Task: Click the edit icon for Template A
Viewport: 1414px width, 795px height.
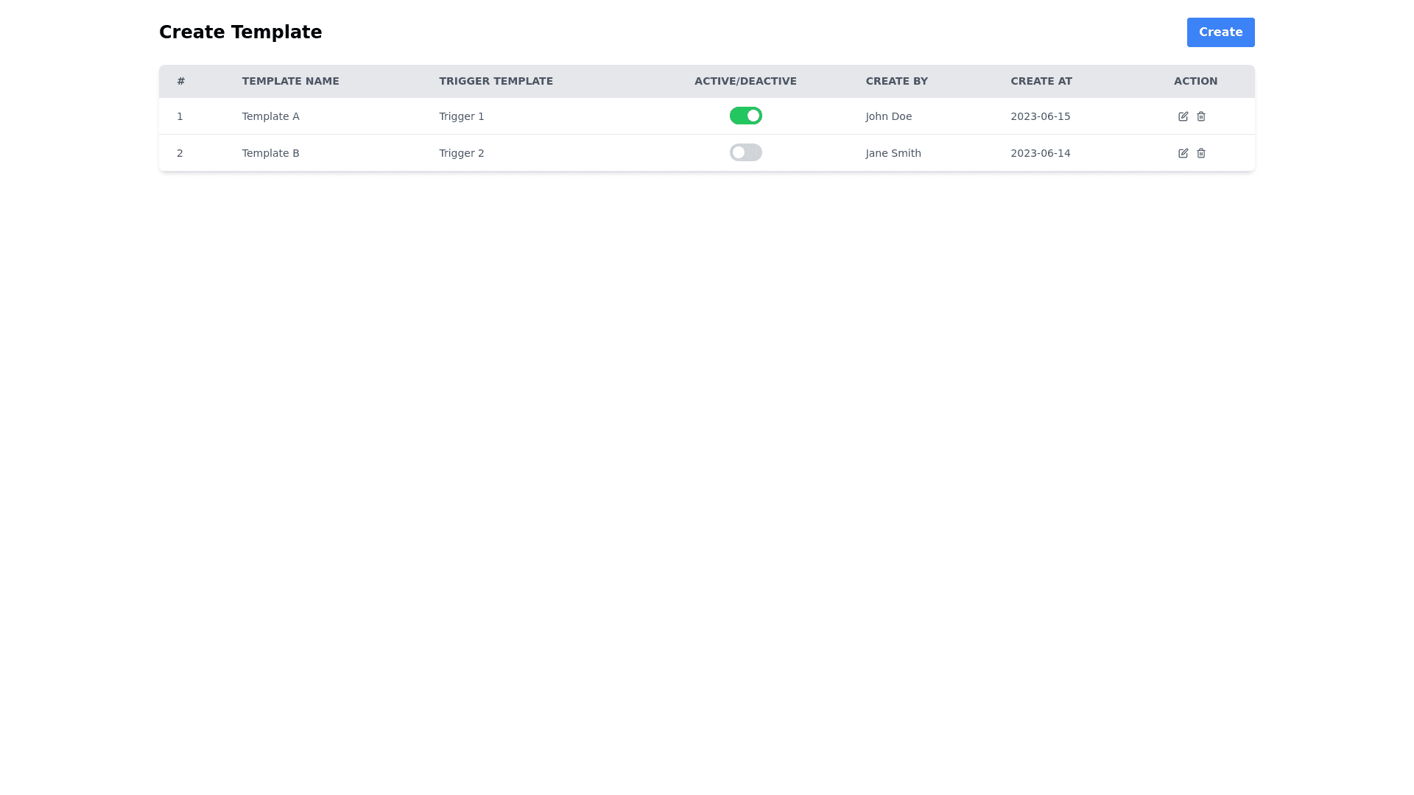Action: click(x=1183, y=116)
